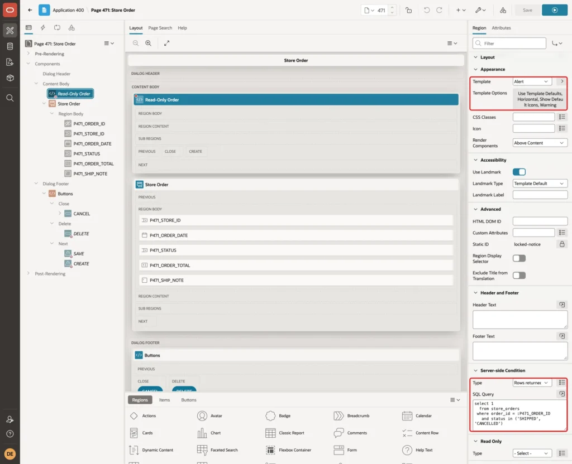This screenshot has height=464, width=572.
Task: Expand Pre-Rendering tree node
Action: point(28,54)
